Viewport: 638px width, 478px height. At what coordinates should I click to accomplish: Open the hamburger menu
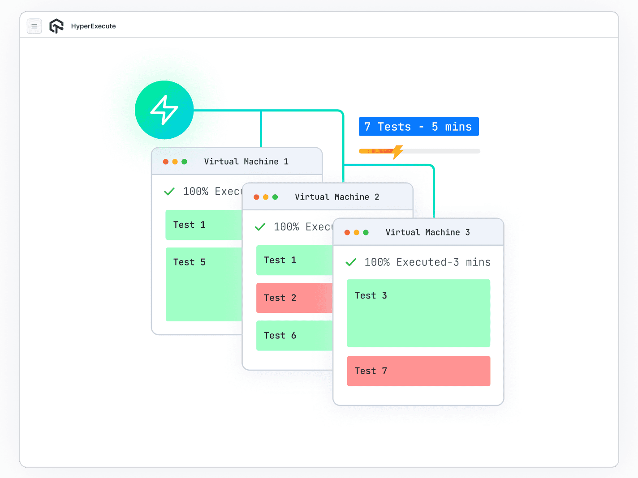(34, 26)
